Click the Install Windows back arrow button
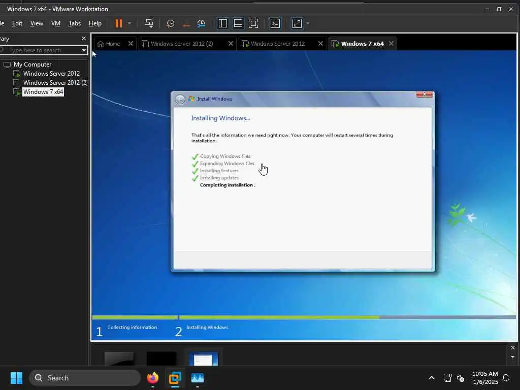Viewport: 520px width, 390px height. (x=180, y=99)
